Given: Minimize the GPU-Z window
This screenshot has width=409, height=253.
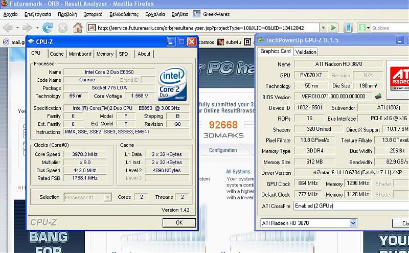Looking at the screenshot, I should click(400, 40).
